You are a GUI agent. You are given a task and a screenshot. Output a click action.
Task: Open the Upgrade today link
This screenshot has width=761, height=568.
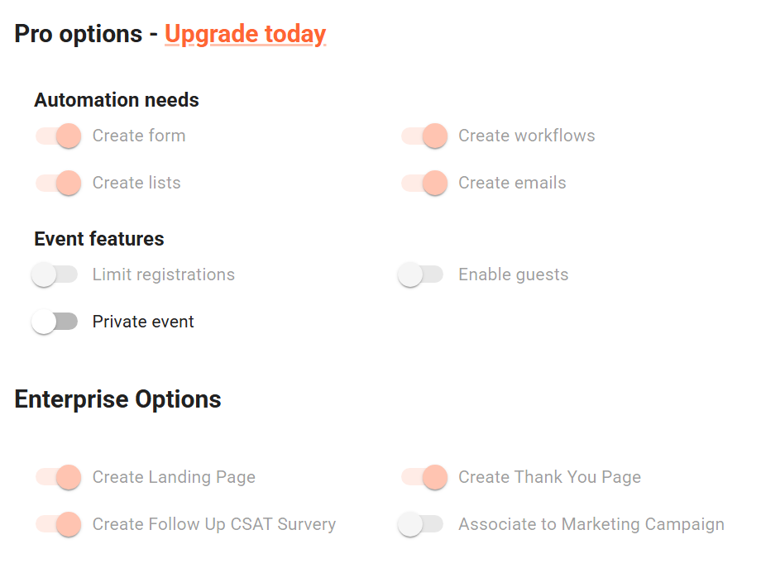[x=245, y=34]
